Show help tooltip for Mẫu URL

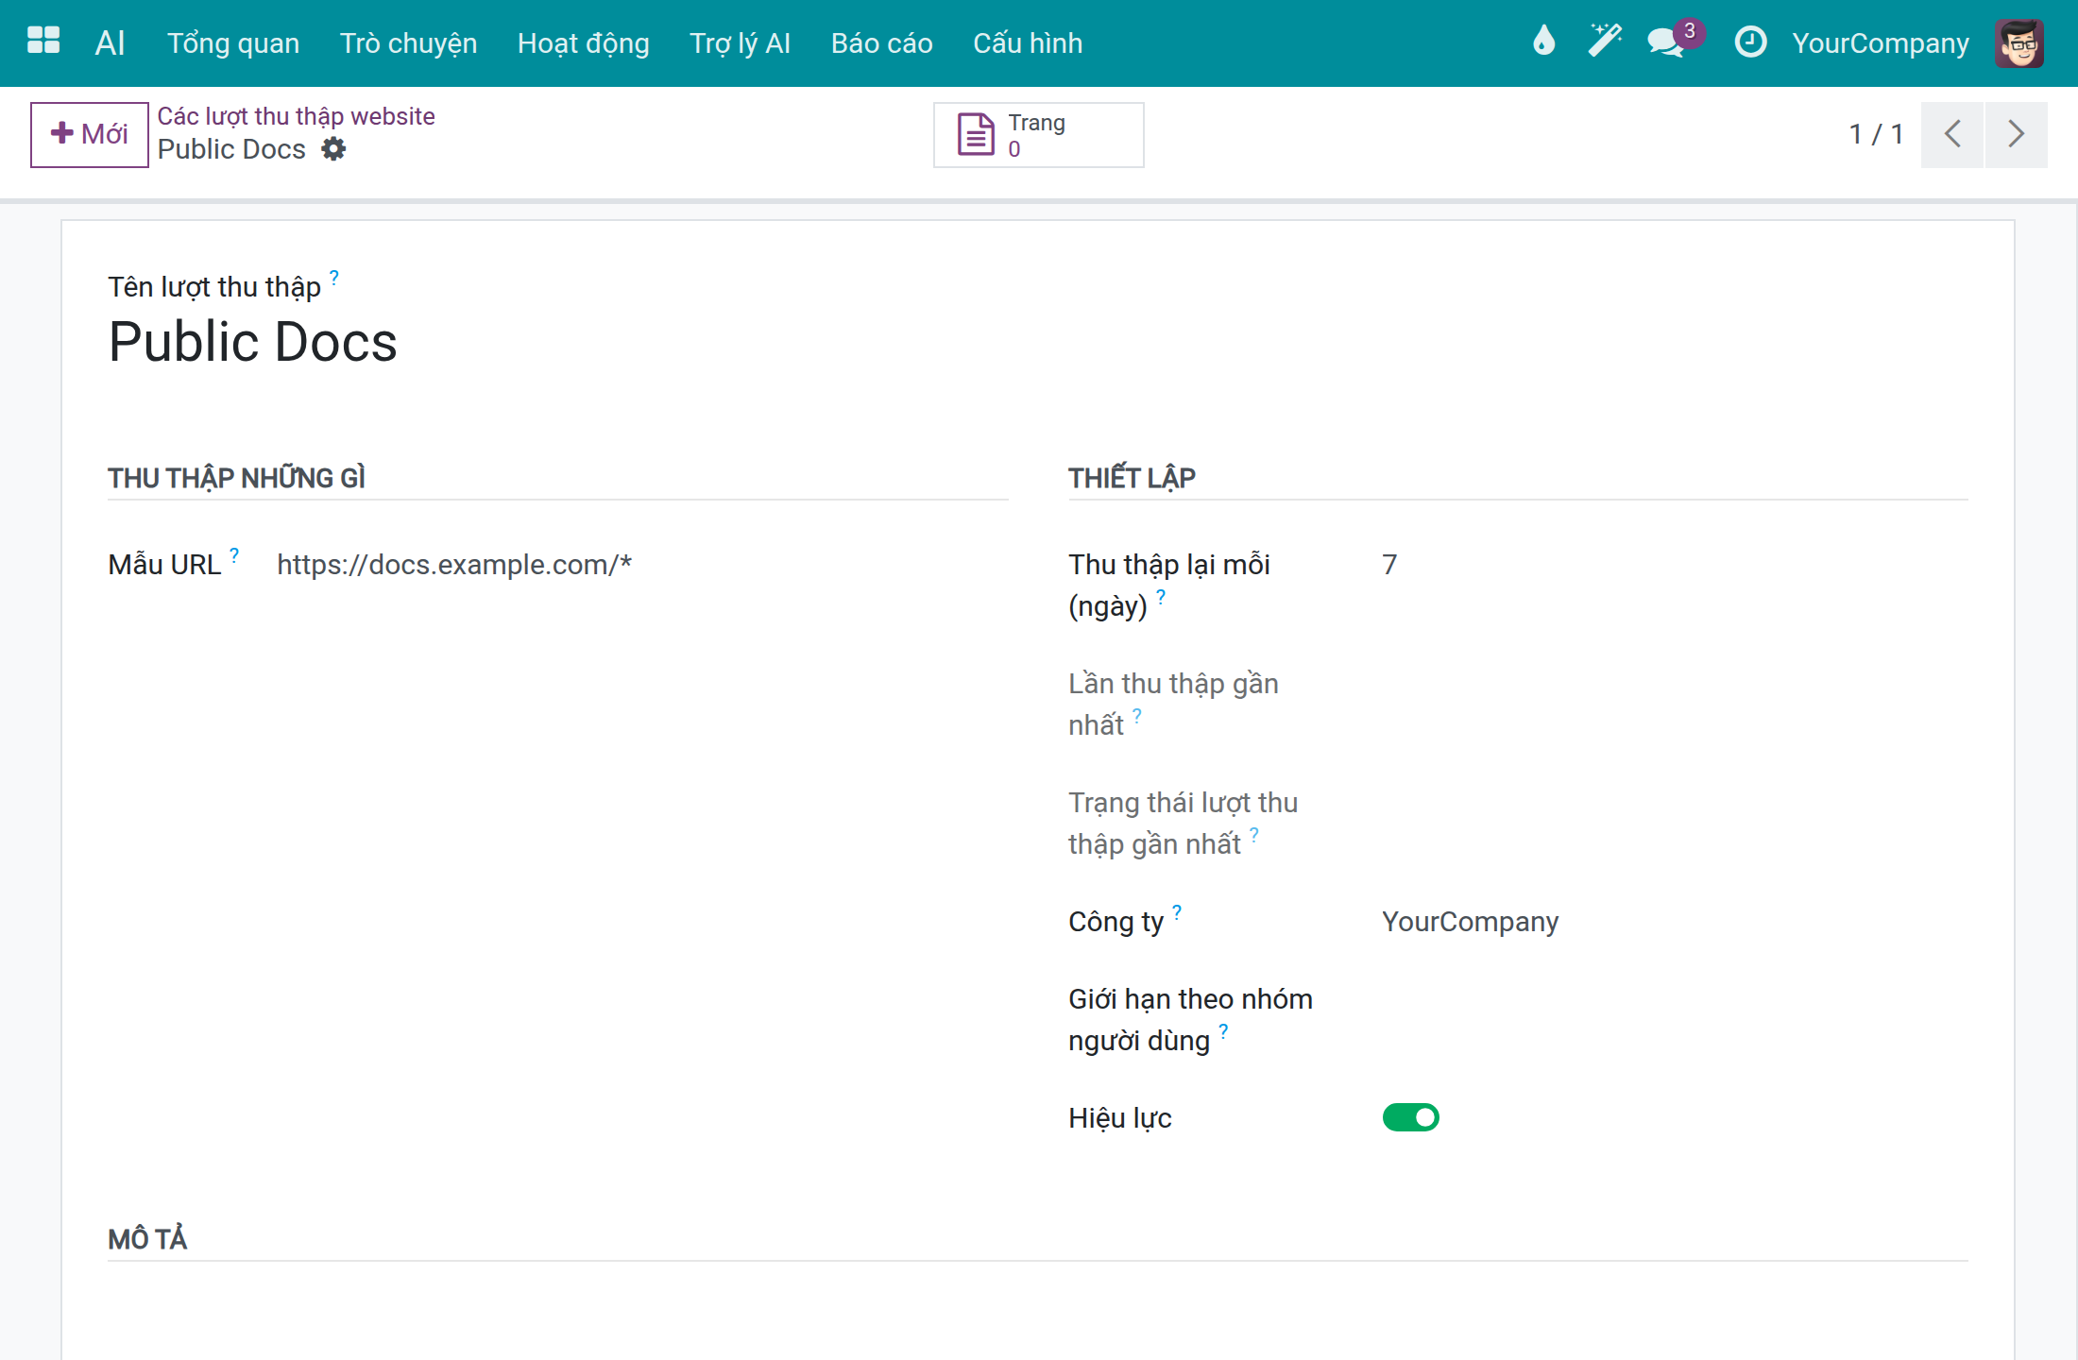pos(234,554)
